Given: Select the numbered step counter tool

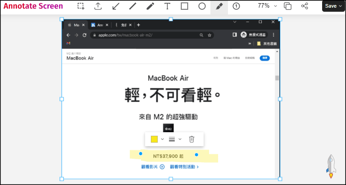Looking at the screenshot, I should tap(237, 6).
